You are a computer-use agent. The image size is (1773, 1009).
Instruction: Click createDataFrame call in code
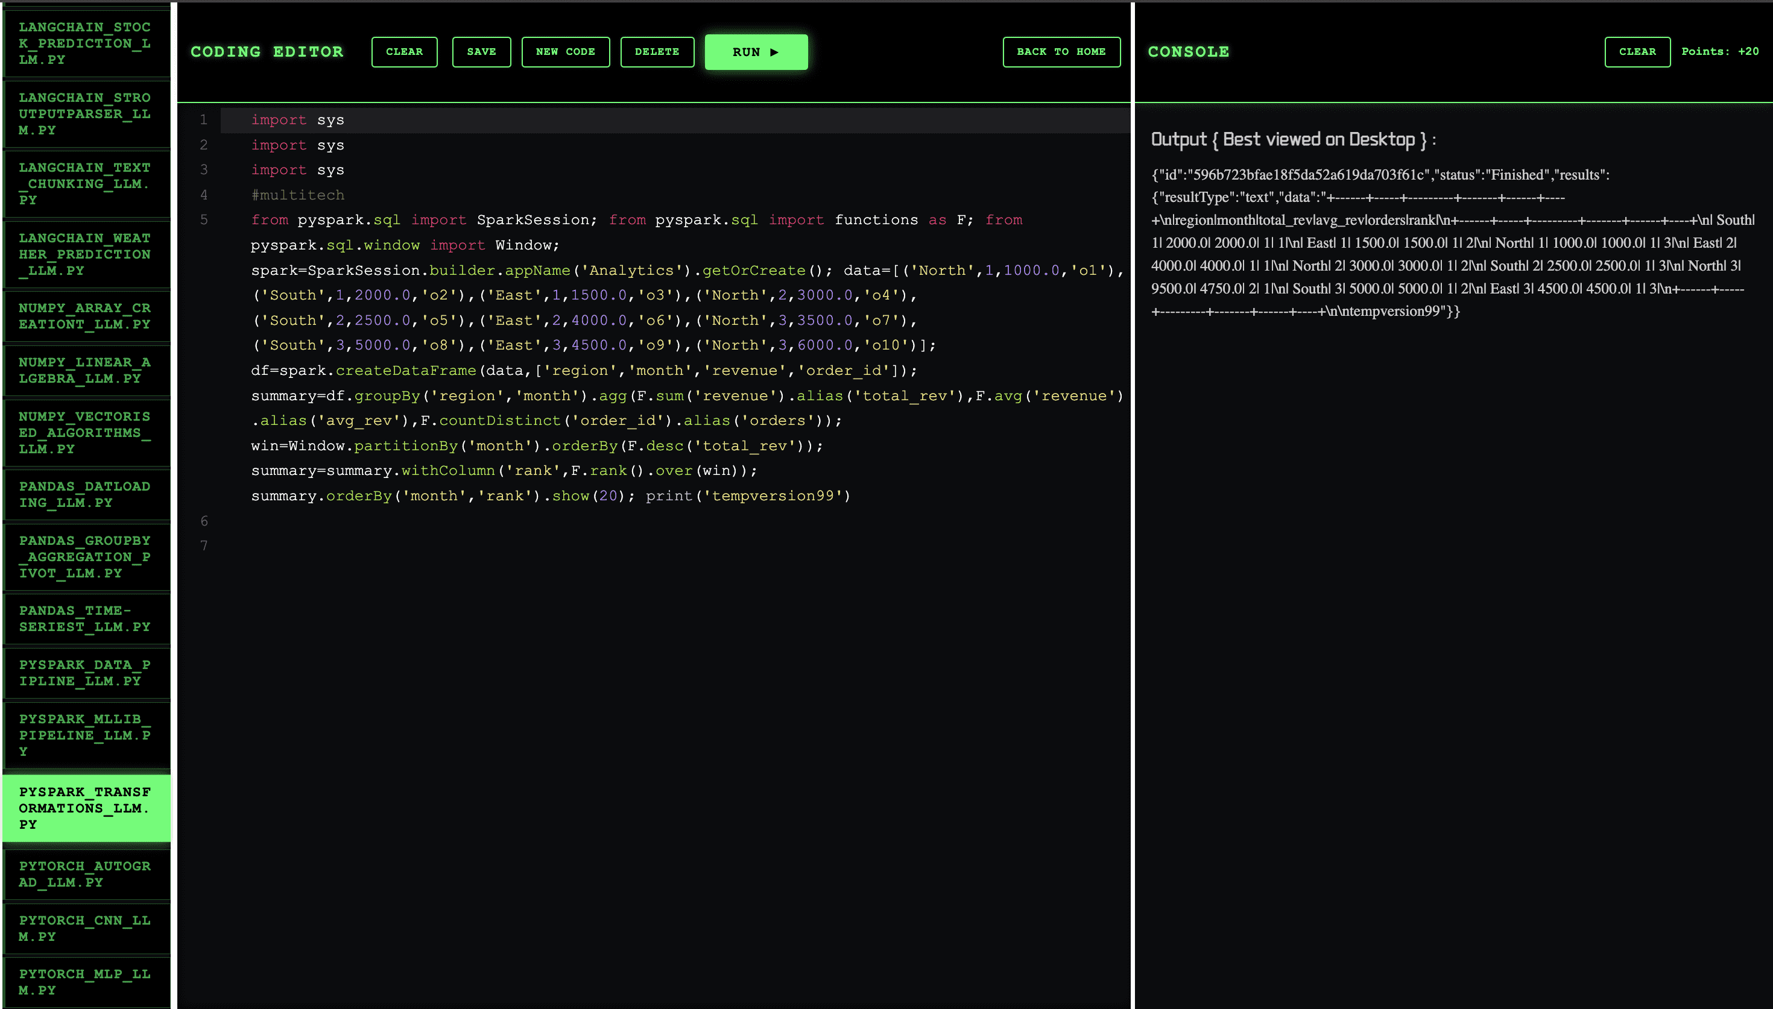tap(405, 371)
